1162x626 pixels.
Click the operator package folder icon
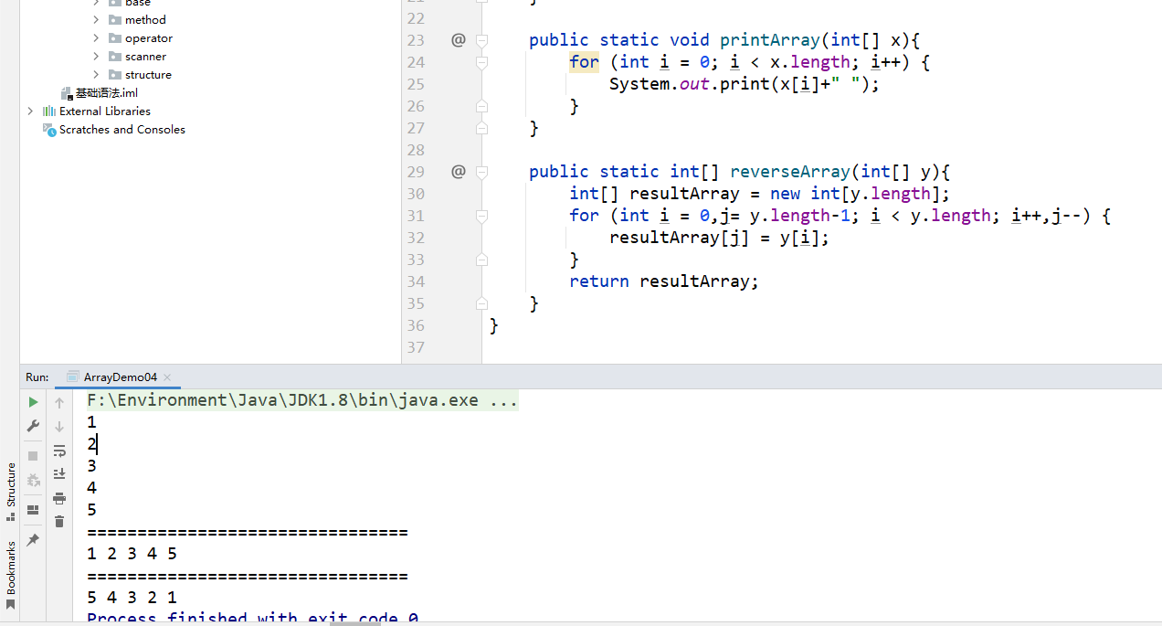point(115,37)
